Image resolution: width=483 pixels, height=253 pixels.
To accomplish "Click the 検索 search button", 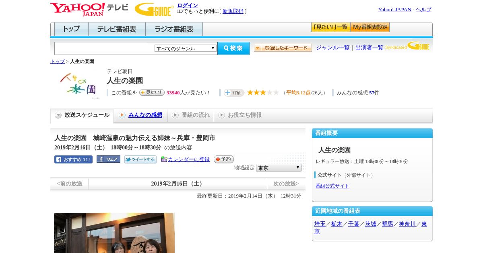I will 233,48.
